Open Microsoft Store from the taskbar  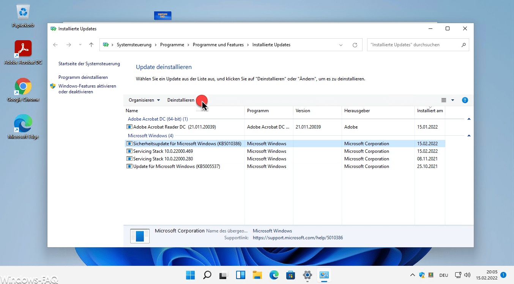coord(291,275)
